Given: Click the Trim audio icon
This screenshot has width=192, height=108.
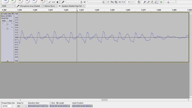Looking at the screenshot, I should [120, 2].
